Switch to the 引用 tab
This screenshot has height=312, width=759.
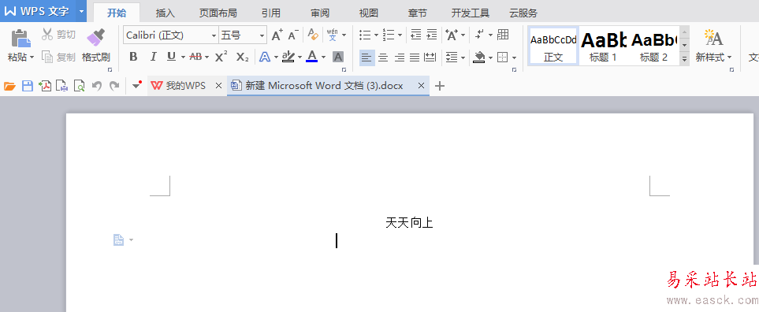(x=270, y=13)
